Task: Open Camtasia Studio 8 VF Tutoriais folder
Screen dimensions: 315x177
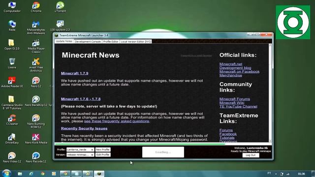Action: (x=12, y=103)
